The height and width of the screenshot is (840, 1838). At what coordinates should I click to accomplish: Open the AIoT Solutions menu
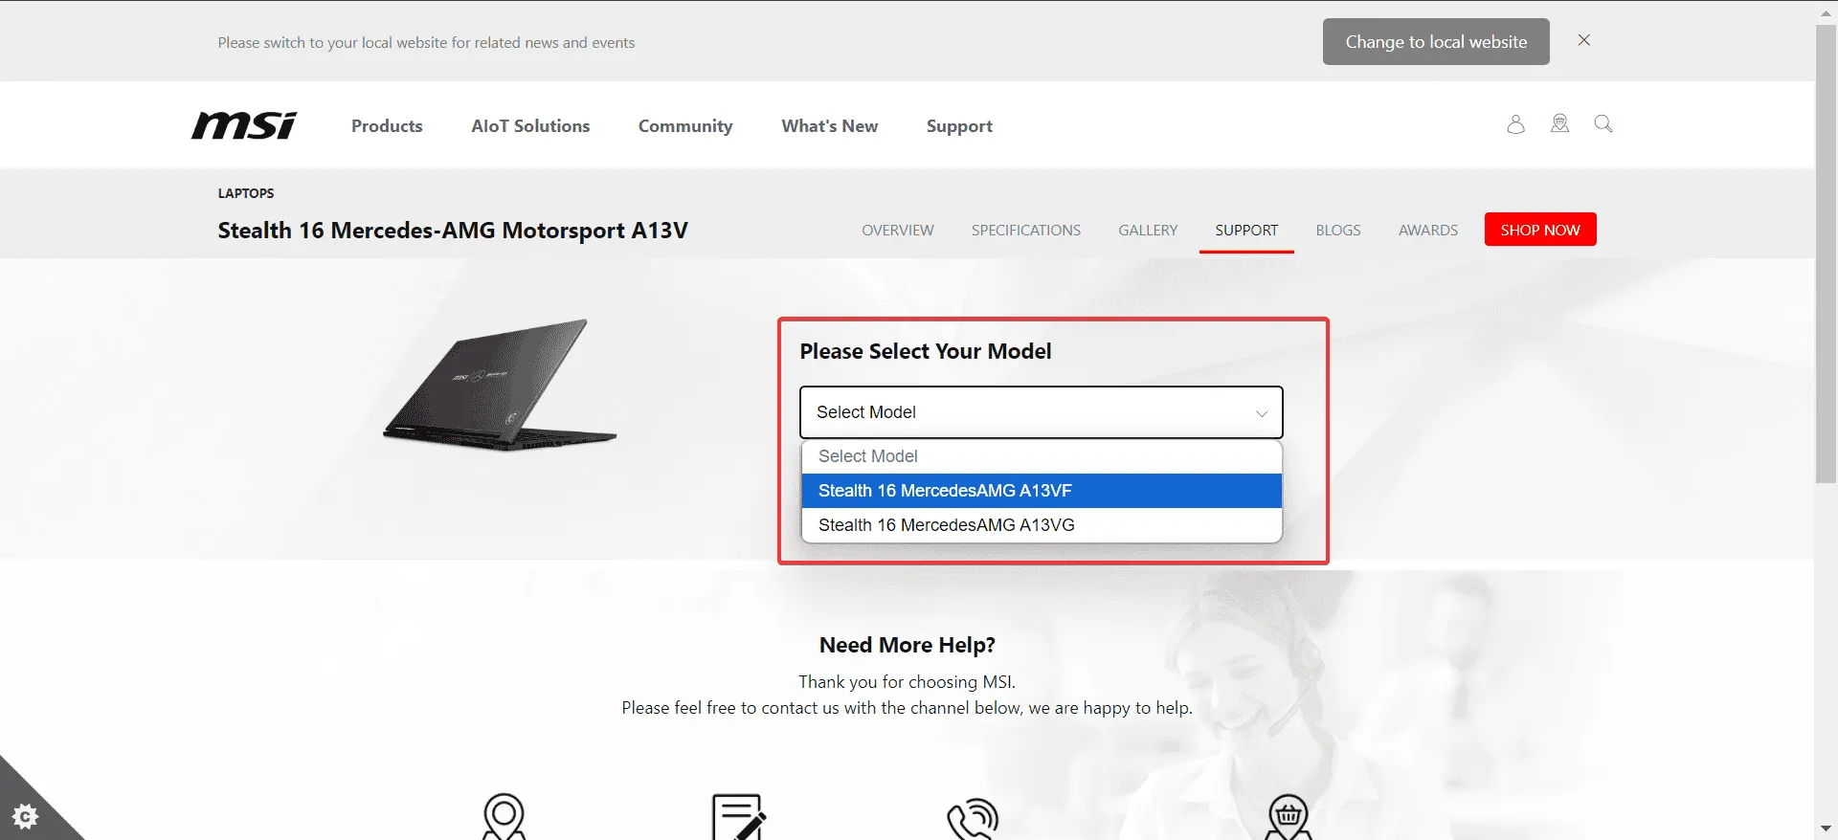[x=530, y=126]
